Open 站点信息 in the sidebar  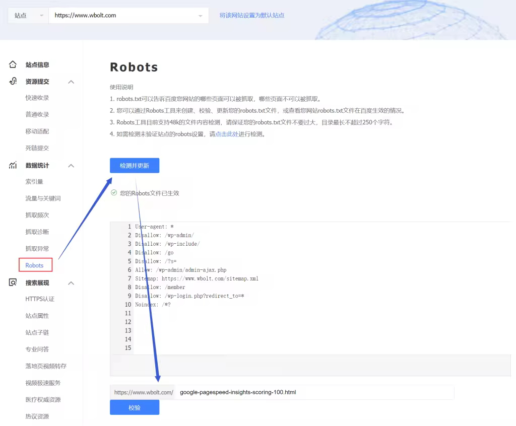click(37, 65)
